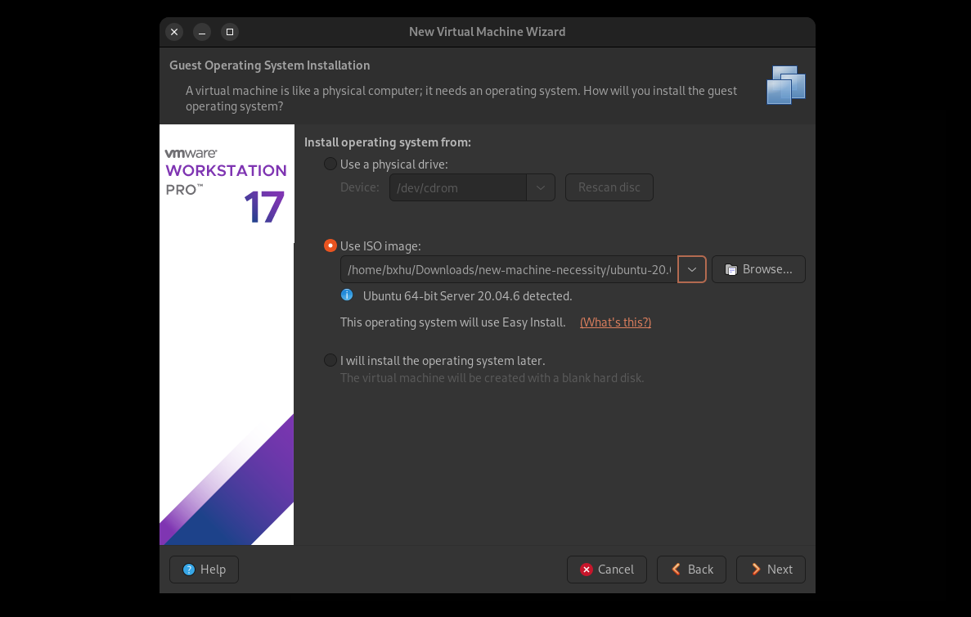971x617 pixels.
Task: Click the blue info icon beside Ubuntu detected
Action: tap(347, 295)
